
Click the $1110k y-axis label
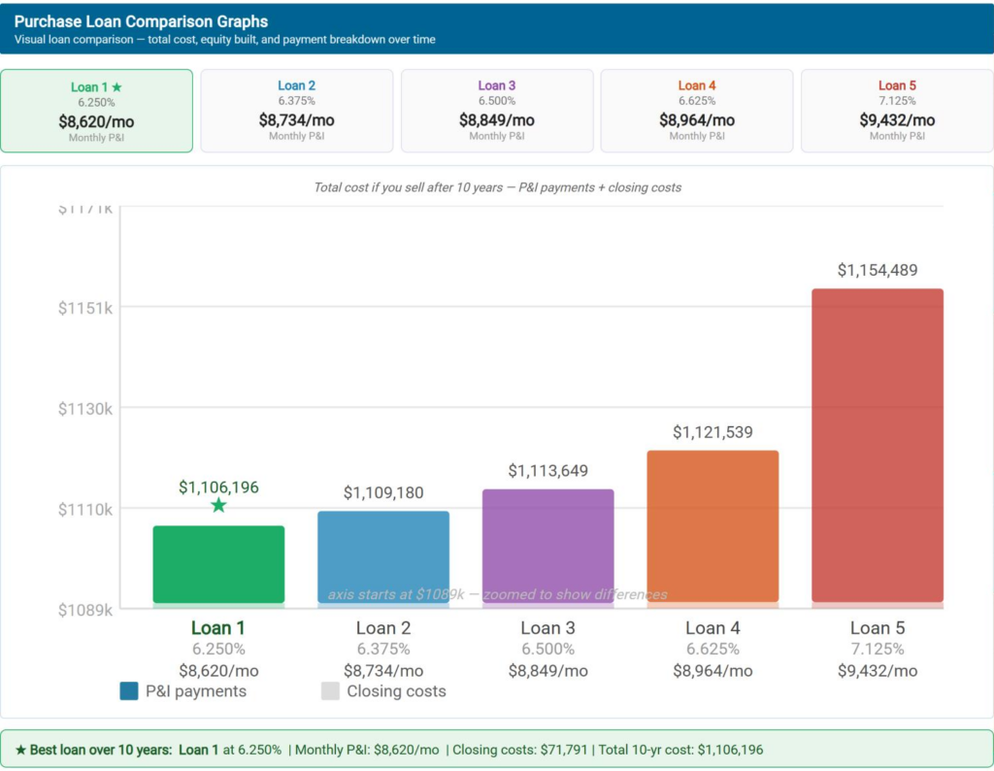(85, 509)
